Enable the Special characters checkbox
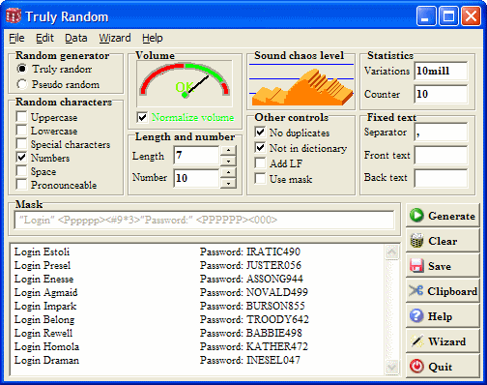Screen dimensions: 487x385 coord(21,144)
